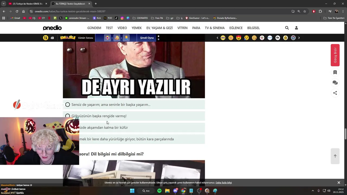Select answer 'Gökyüzünün başka rengide varmış!'
This screenshot has height=195, width=347.
click(x=134, y=116)
